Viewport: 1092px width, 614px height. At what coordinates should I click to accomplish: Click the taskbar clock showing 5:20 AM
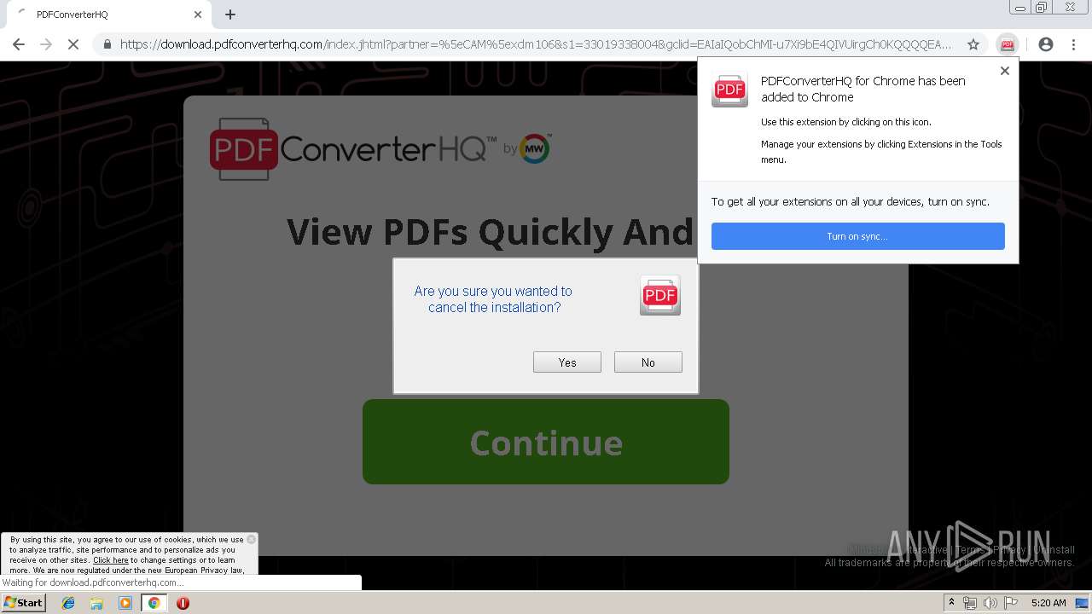click(x=1048, y=603)
